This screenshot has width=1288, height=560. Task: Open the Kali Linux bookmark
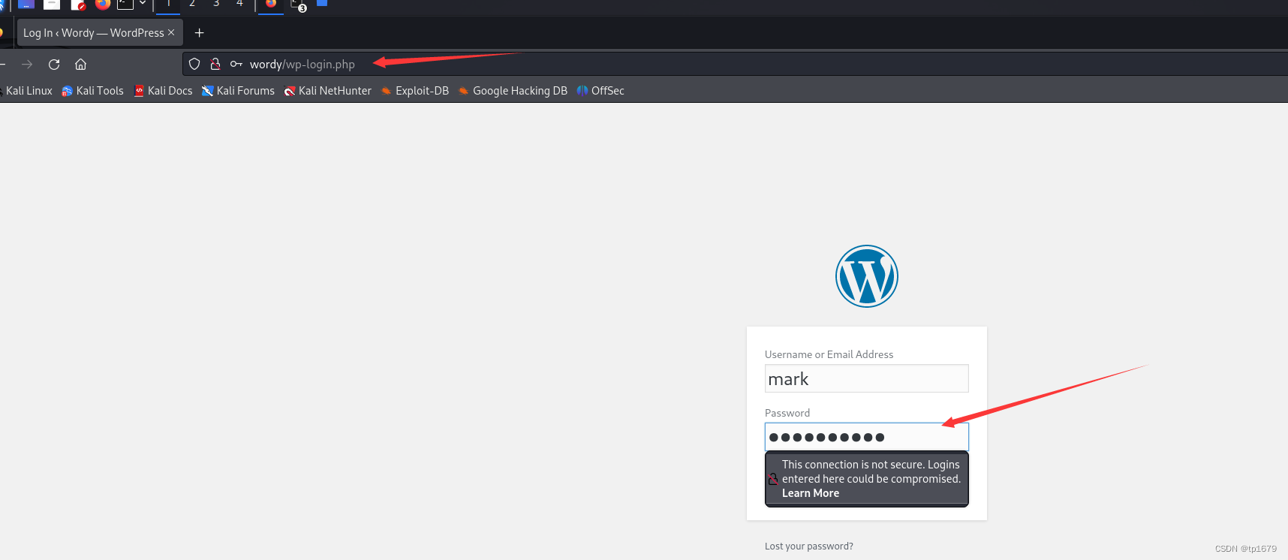click(x=27, y=91)
